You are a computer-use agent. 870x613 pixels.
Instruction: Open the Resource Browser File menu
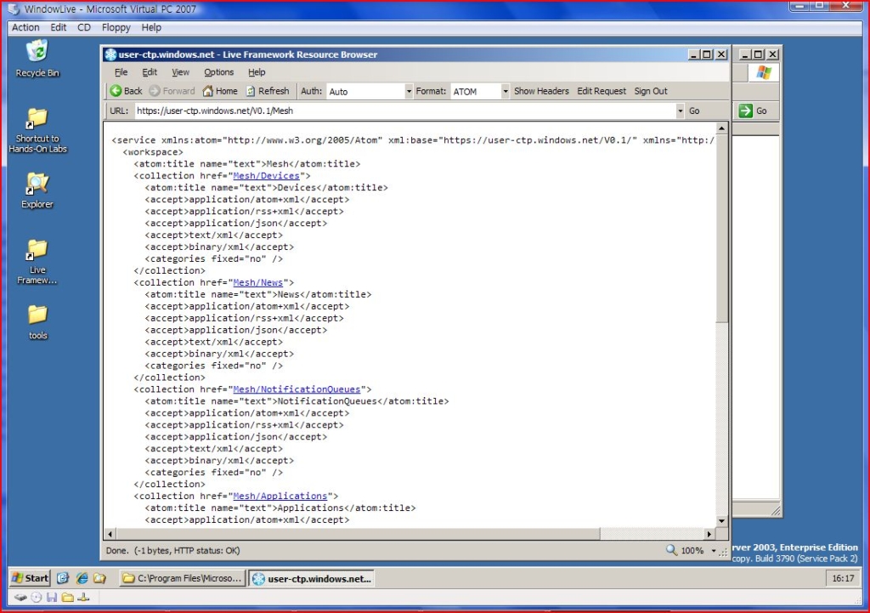(121, 72)
